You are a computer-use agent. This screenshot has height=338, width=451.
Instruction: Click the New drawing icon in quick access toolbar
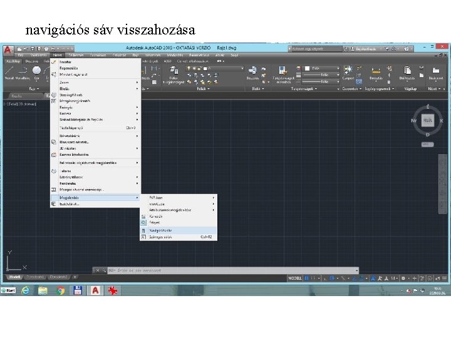click(x=19, y=49)
